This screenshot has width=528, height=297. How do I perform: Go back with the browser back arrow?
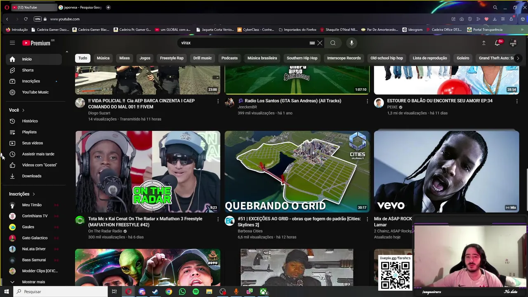pos(7,19)
